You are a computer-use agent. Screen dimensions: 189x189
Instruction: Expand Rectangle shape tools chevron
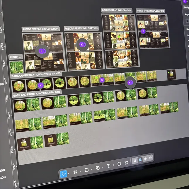coord(92,169)
